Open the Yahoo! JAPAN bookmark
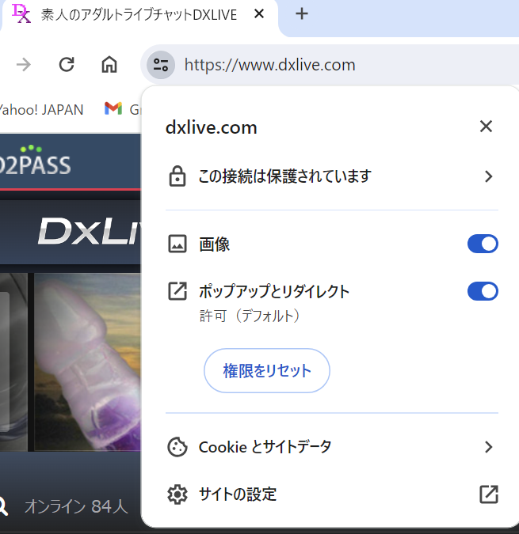Image resolution: width=519 pixels, height=534 pixels. pyautogui.click(x=42, y=110)
